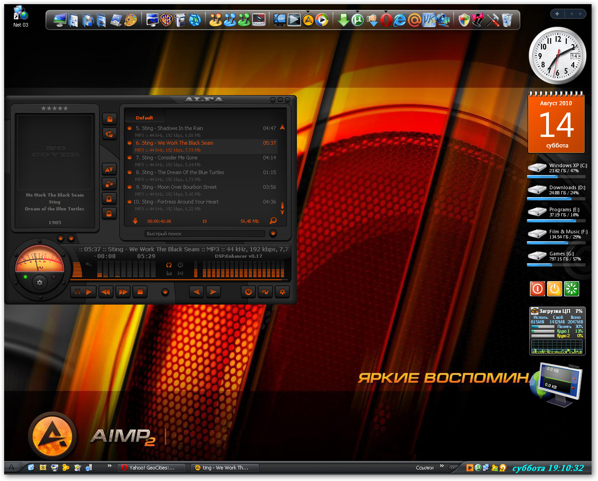Click inside the Быстрый поиск search field
The image size is (598, 481).
click(x=207, y=233)
